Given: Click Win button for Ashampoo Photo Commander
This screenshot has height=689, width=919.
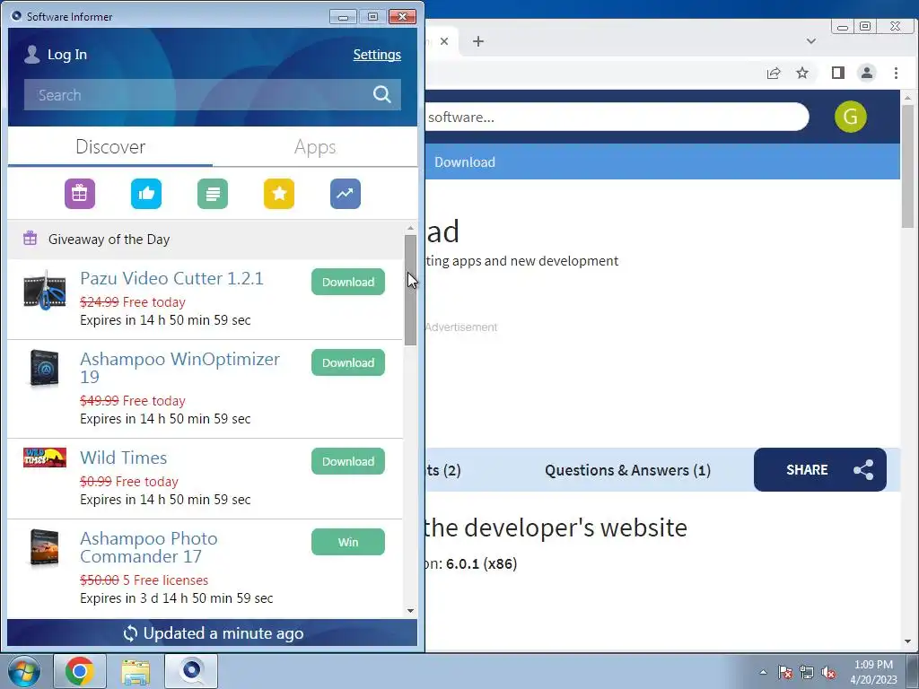Looking at the screenshot, I should (348, 542).
